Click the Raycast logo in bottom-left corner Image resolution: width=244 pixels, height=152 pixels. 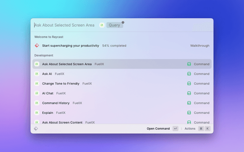(x=36, y=129)
